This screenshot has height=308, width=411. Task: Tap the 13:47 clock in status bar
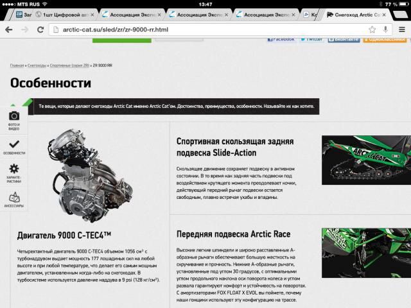click(x=205, y=4)
